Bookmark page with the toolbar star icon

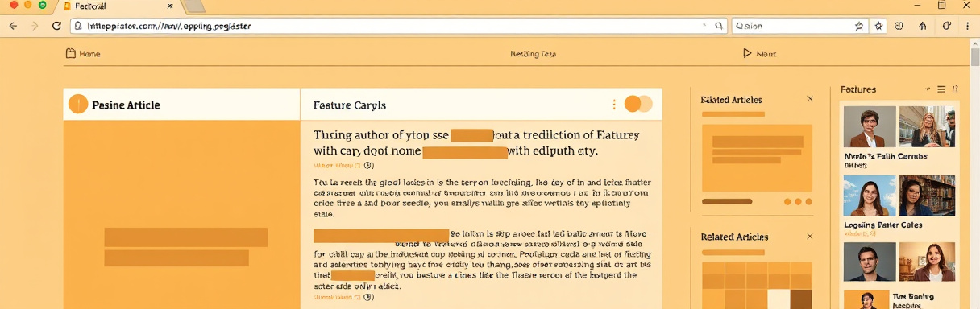pos(879,26)
